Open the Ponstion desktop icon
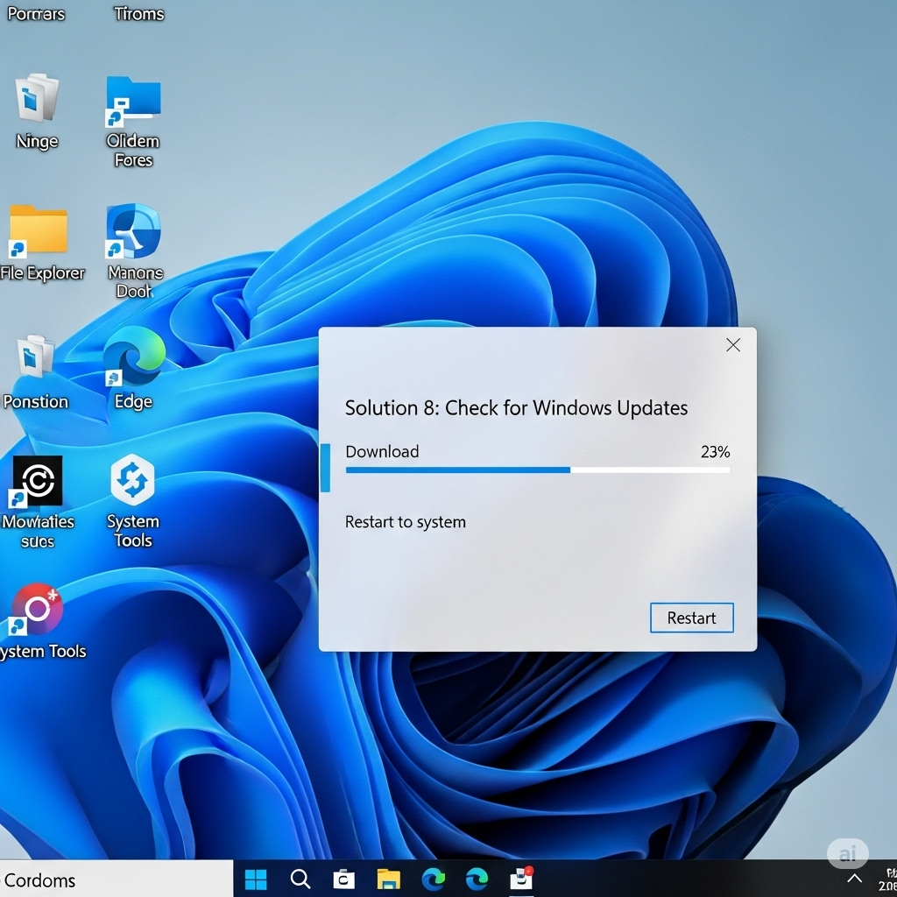The width and height of the screenshot is (897, 897). 35,357
